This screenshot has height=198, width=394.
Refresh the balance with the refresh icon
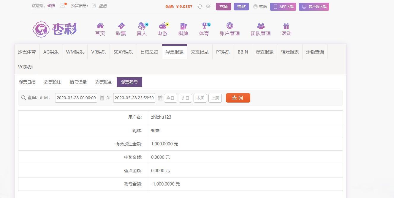(x=200, y=7)
